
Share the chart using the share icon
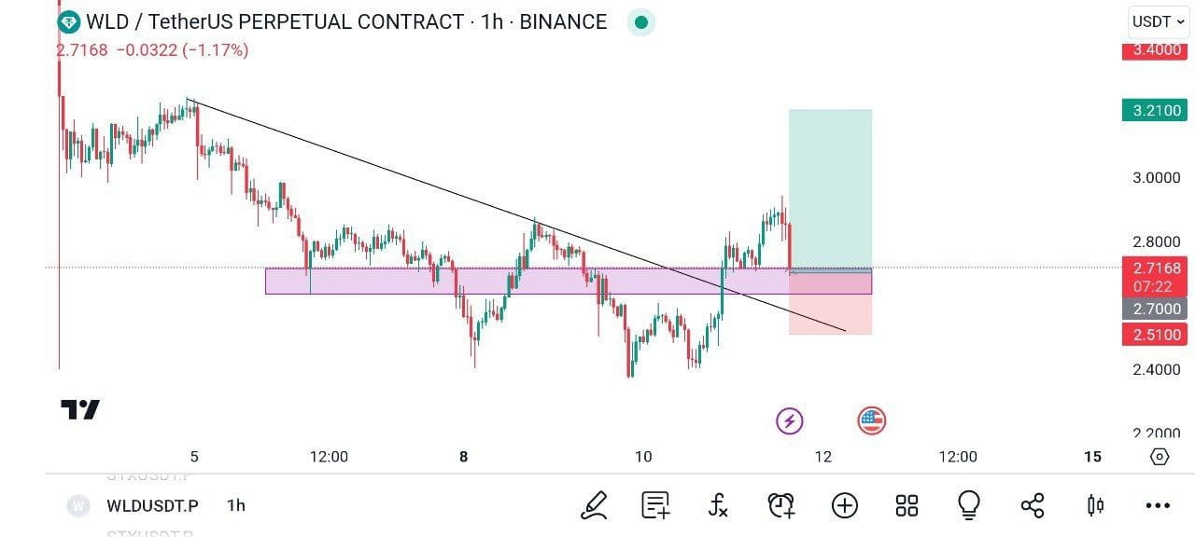click(x=1032, y=505)
